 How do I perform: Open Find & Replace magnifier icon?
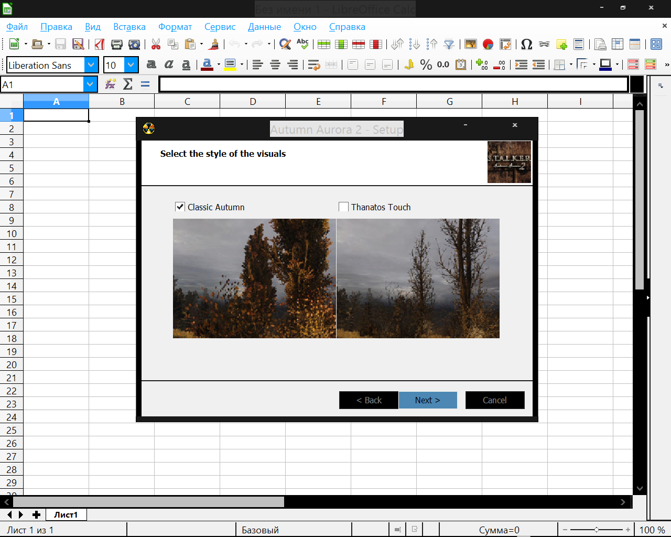[x=285, y=44]
